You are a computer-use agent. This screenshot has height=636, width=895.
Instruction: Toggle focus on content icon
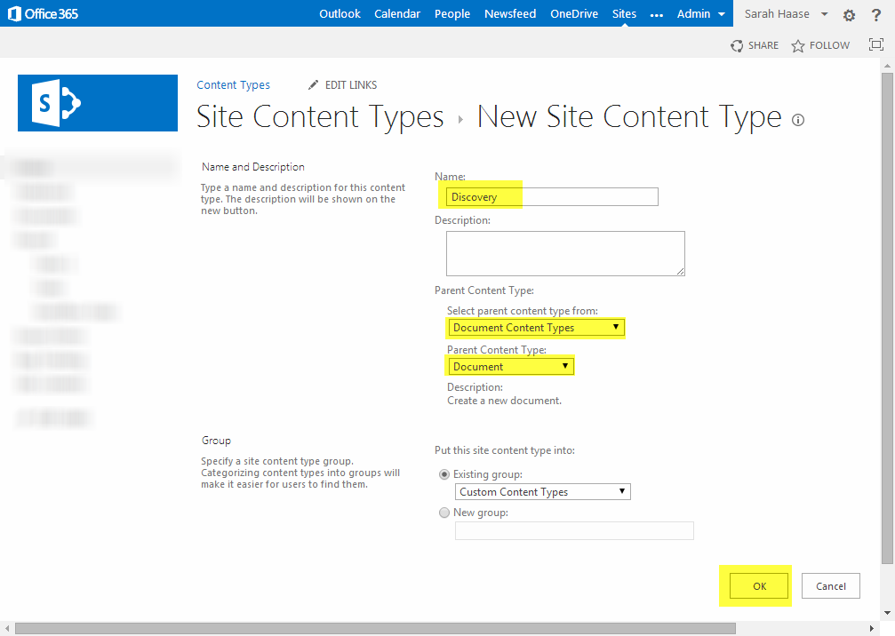coord(876,45)
